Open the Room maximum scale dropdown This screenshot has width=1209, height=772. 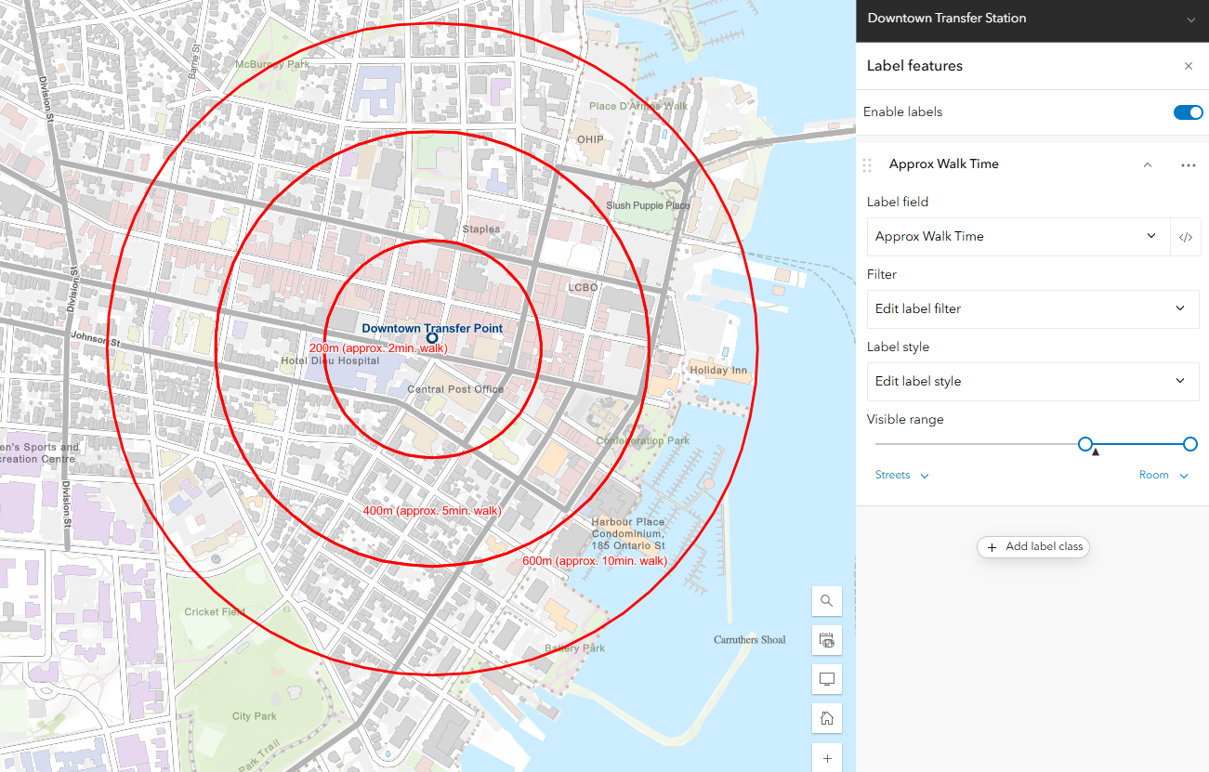click(x=1164, y=475)
